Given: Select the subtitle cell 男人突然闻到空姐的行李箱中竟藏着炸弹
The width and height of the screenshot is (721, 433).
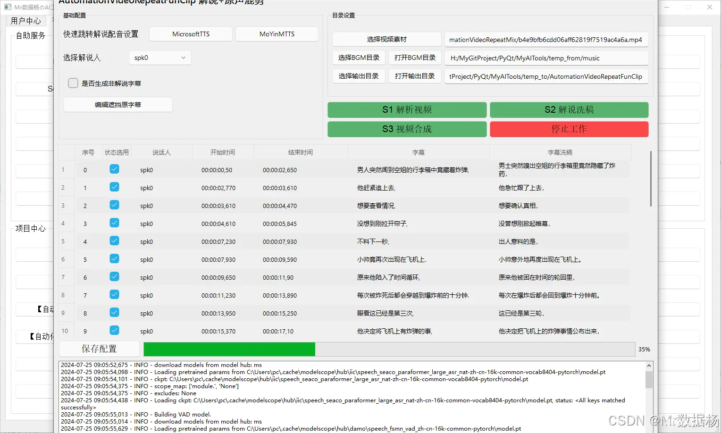Looking at the screenshot, I should pyautogui.click(x=419, y=170).
